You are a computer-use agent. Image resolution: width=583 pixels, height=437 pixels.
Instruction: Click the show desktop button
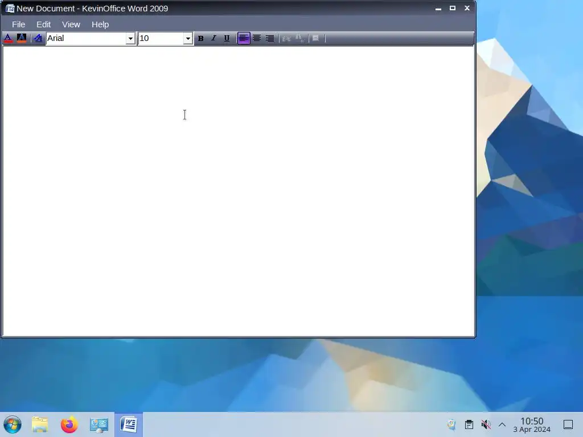coord(568,424)
